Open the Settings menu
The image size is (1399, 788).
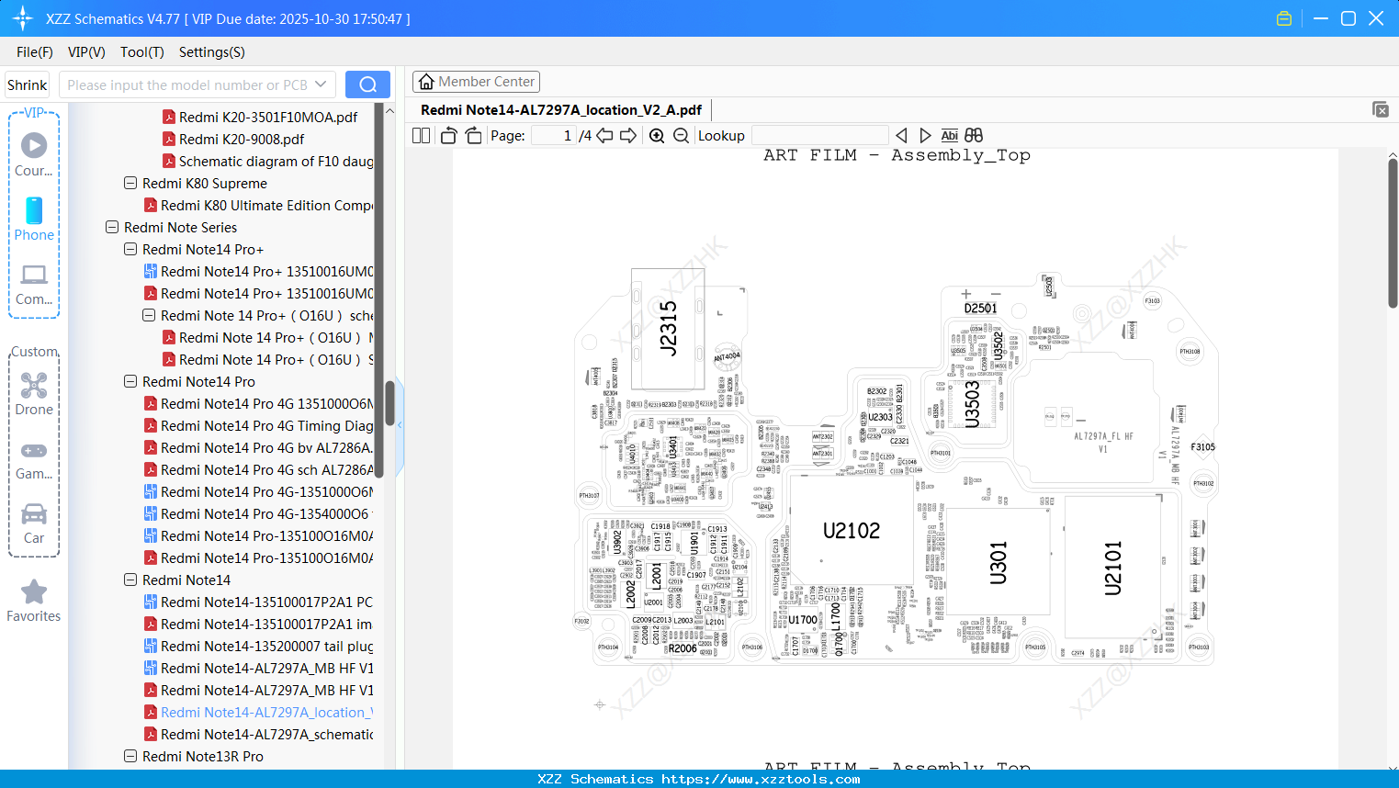coord(210,52)
